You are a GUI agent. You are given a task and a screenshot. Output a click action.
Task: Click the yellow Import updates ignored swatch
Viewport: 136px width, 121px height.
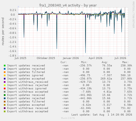5,75
